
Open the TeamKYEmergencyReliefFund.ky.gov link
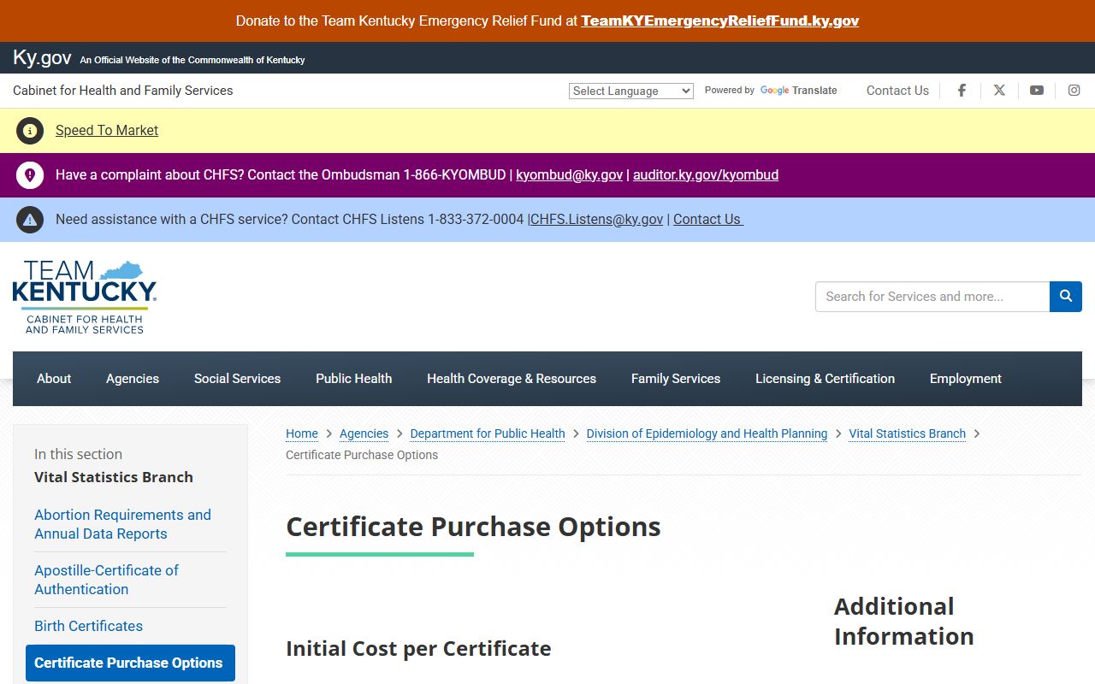pyautogui.click(x=719, y=21)
